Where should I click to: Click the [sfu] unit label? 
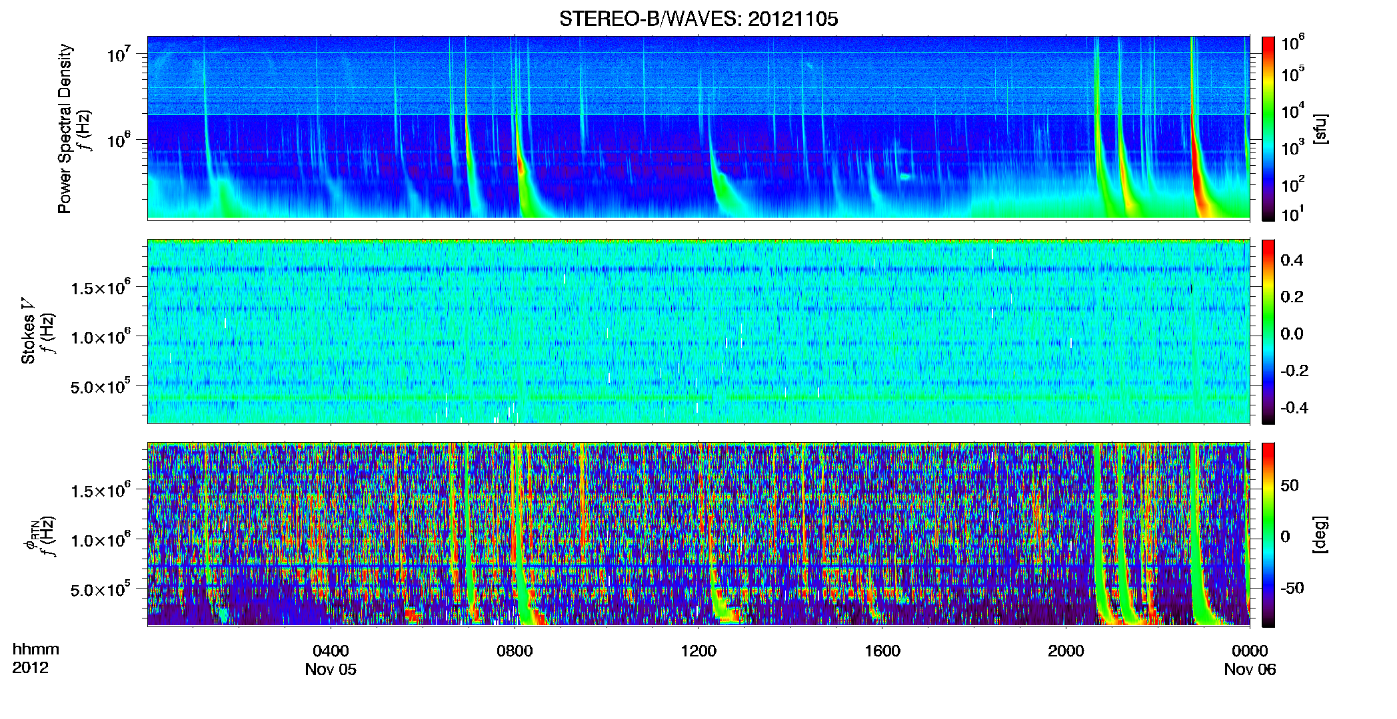1320,129
